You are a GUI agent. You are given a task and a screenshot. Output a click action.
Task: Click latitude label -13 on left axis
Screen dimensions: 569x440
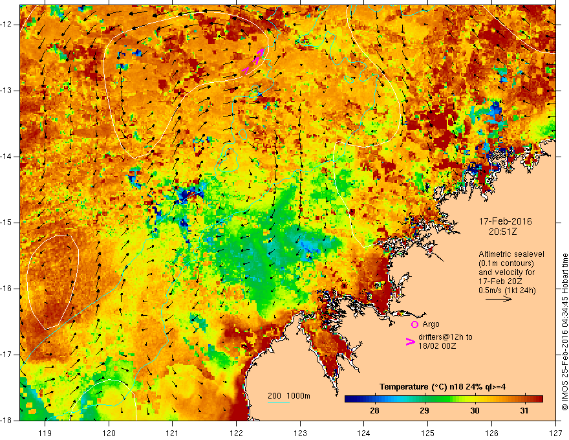[x=6, y=91]
